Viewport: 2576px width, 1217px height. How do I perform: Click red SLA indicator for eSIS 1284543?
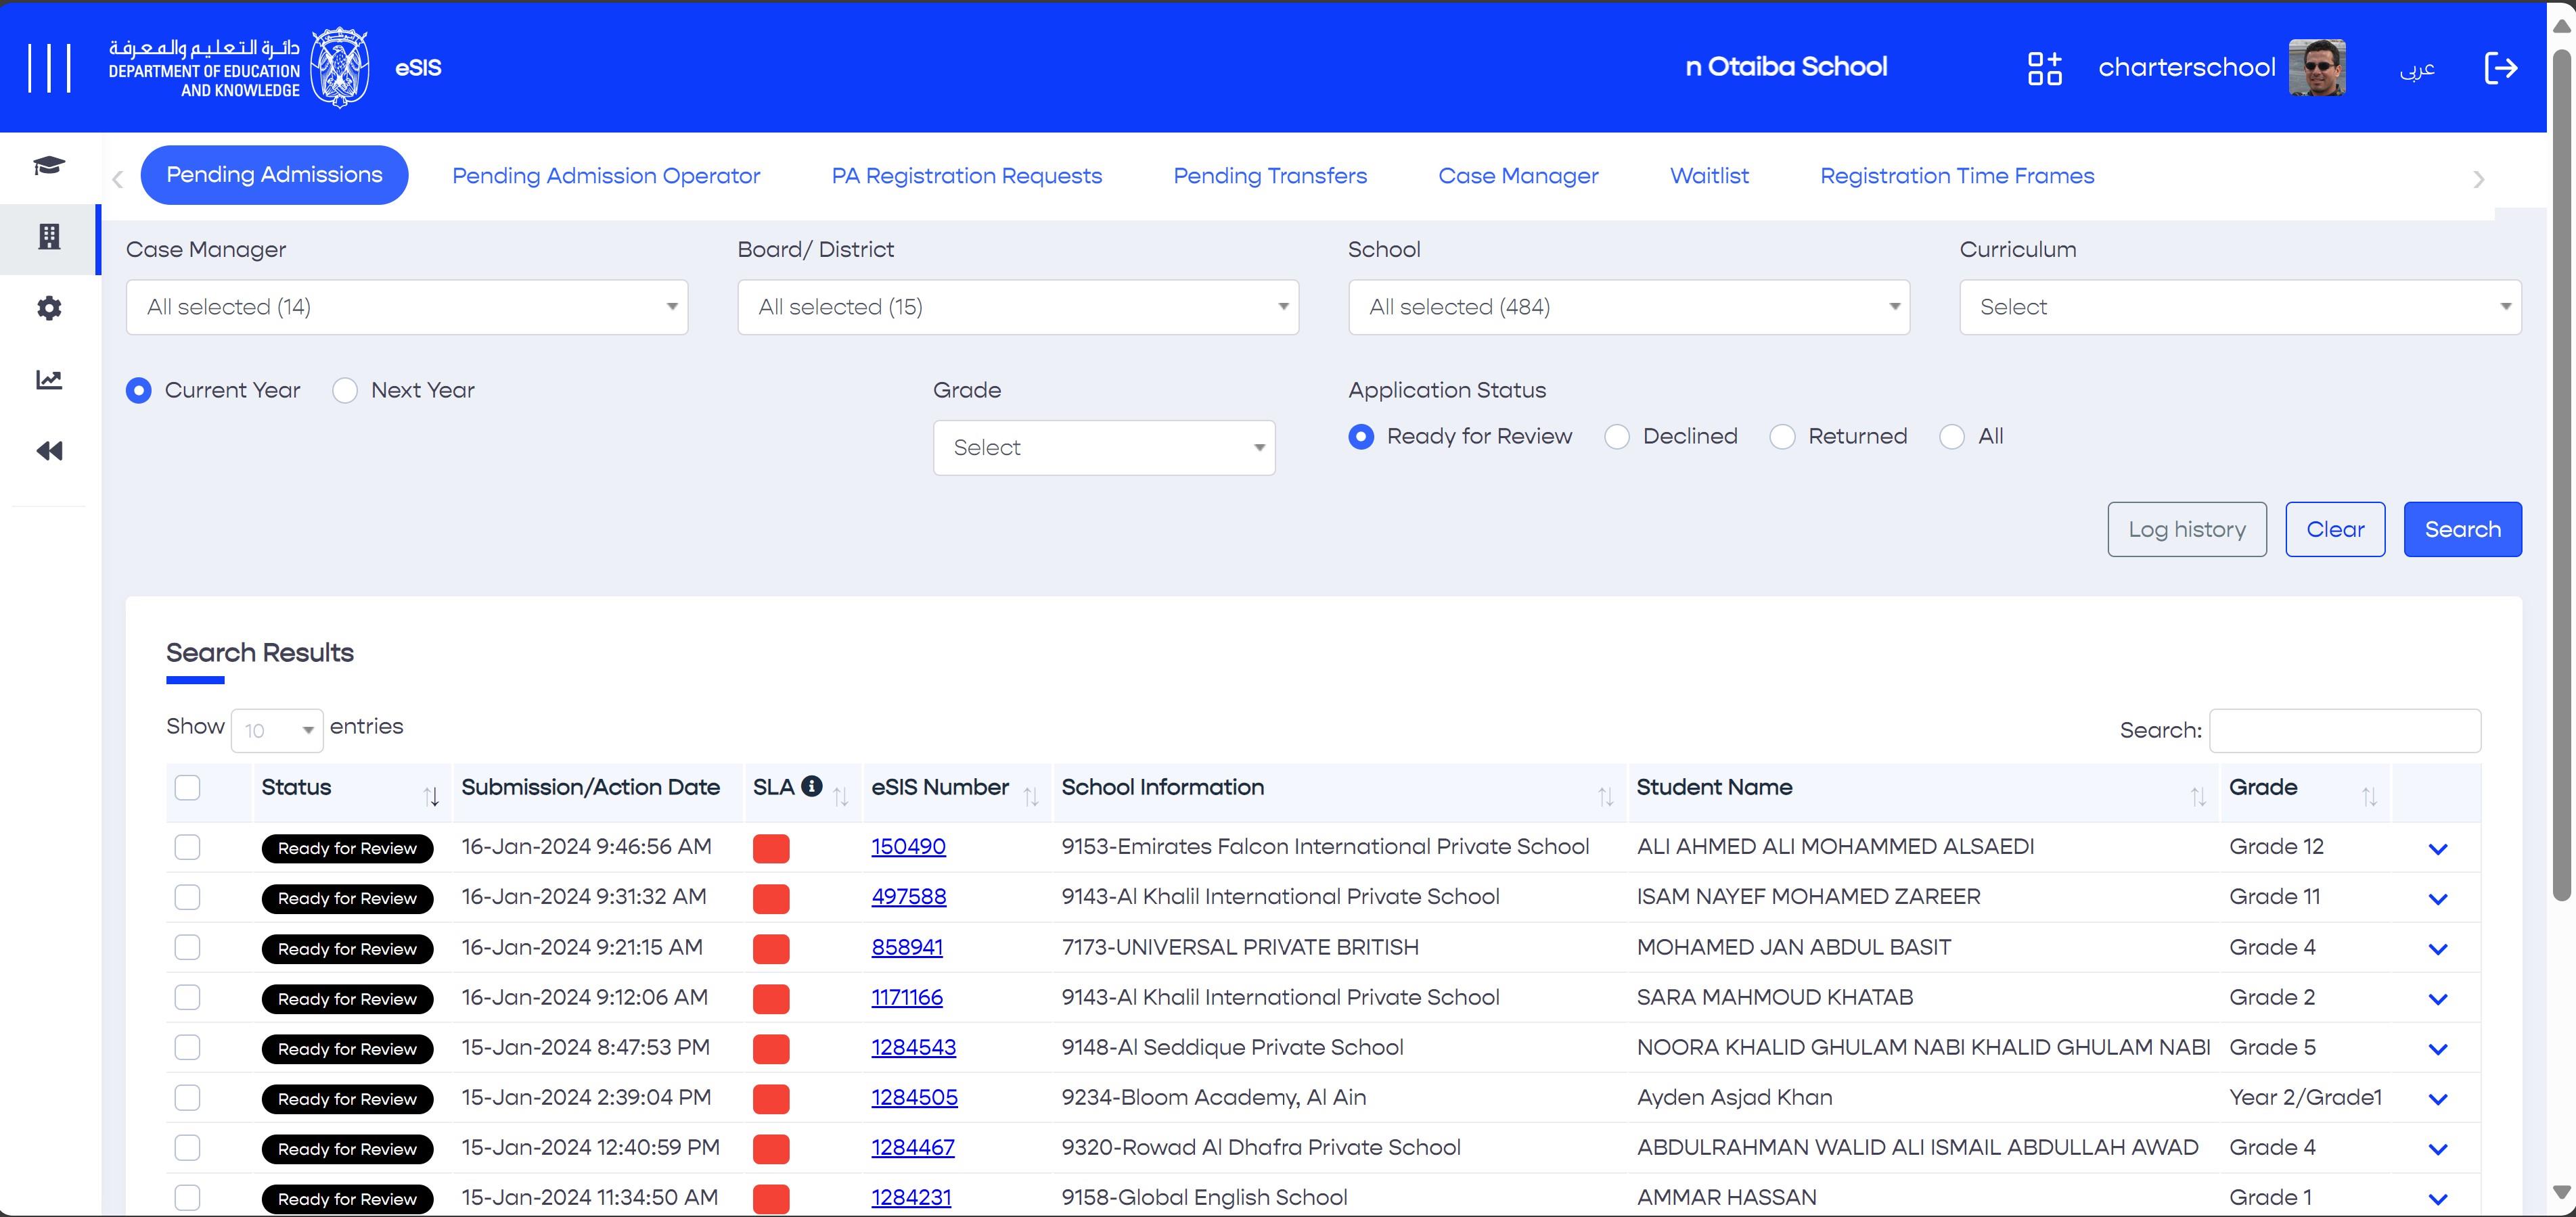(x=771, y=1048)
